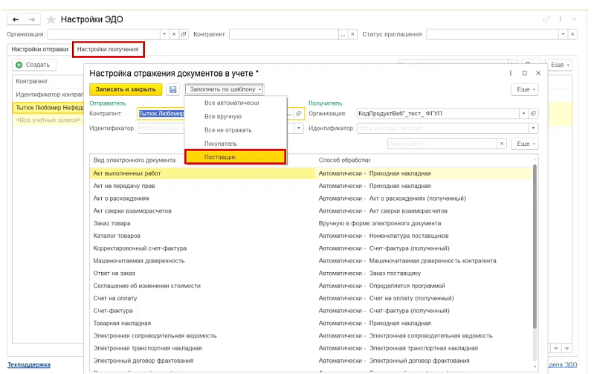The width and height of the screenshot is (594, 374).
Task: Clear the Статус приглашения filter
Action: coord(572,34)
